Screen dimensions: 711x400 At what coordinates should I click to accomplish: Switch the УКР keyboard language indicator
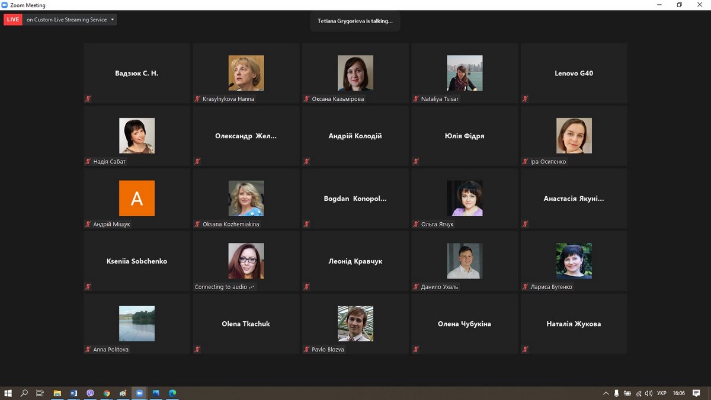click(662, 393)
